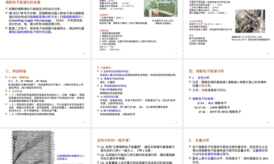Click the red heading 主要附件
Viewport: 274px width, 164px height.
[x=104, y=15]
